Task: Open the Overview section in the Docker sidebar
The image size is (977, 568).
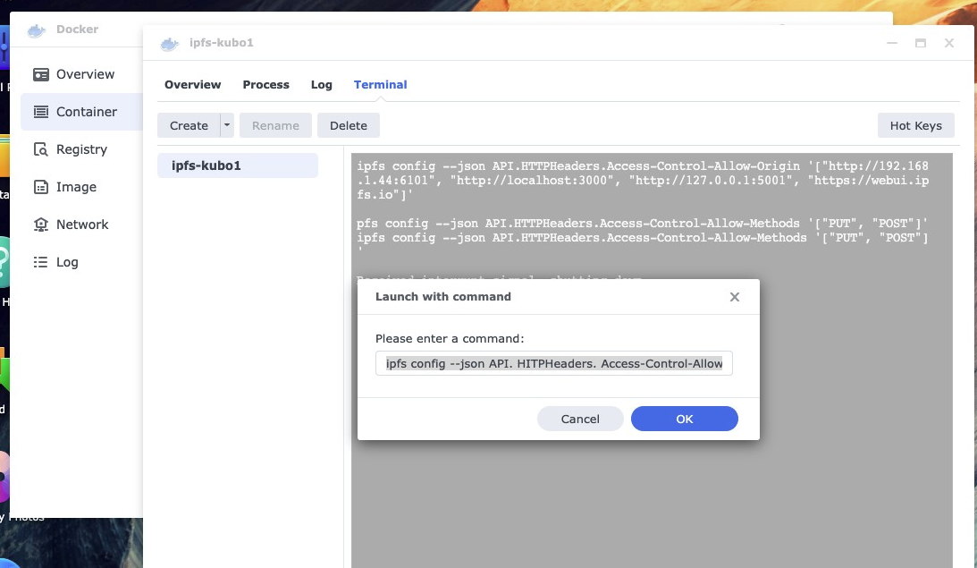Action: (x=84, y=74)
